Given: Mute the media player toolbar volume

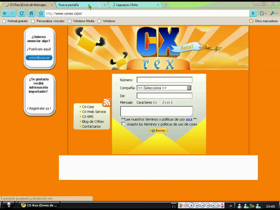Looking at the screenshot, I should (213, 206).
